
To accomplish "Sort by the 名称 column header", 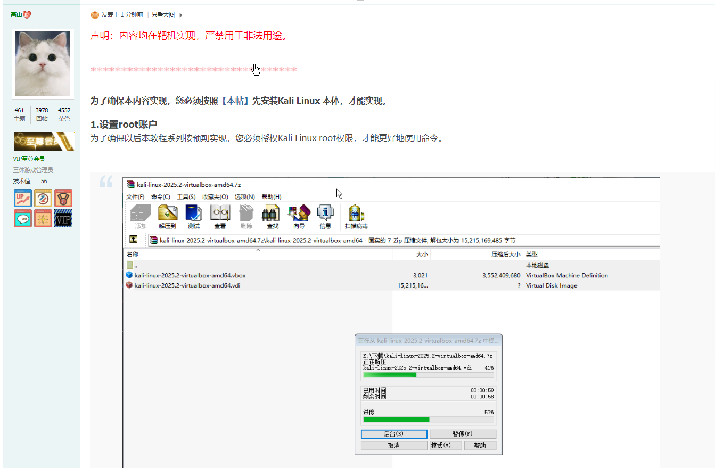I will (x=258, y=254).
